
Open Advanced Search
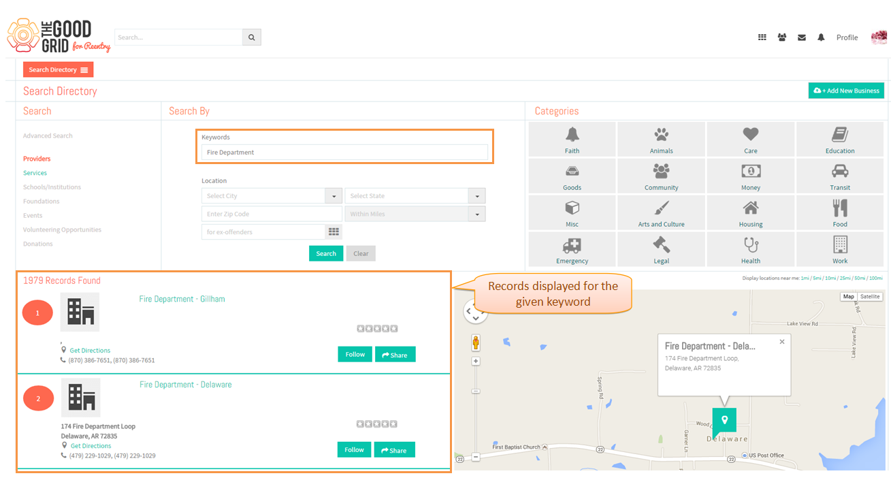click(x=48, y=135)
